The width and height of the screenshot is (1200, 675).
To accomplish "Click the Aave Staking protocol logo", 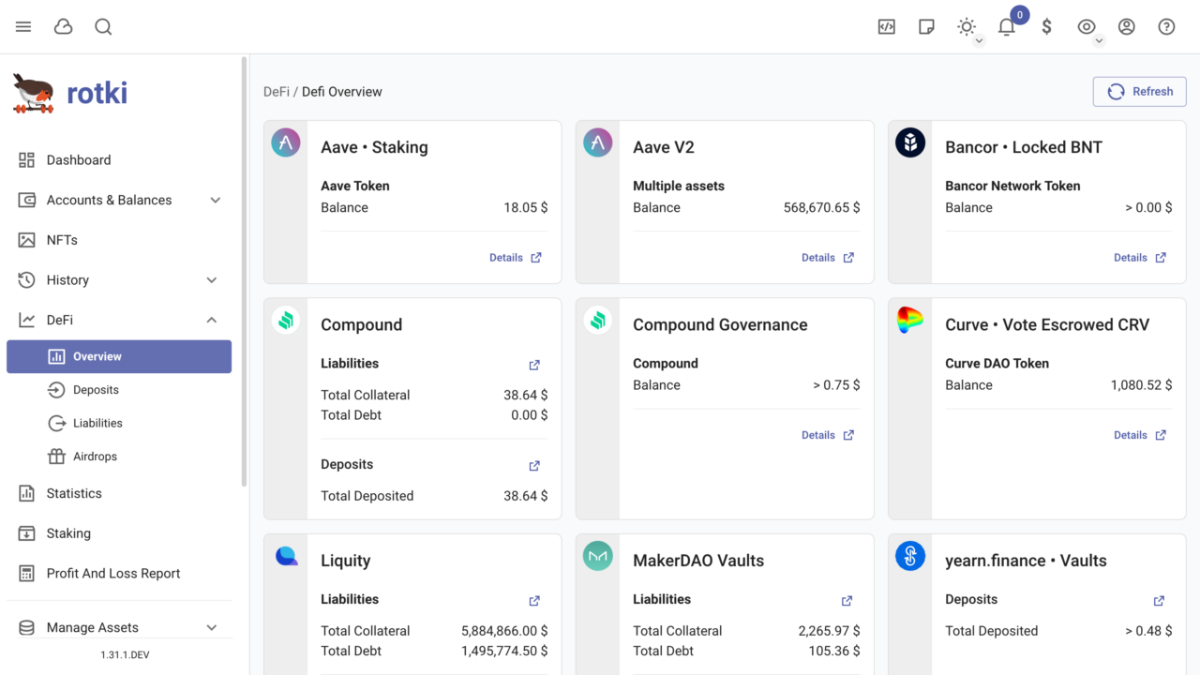I will 286,142.
